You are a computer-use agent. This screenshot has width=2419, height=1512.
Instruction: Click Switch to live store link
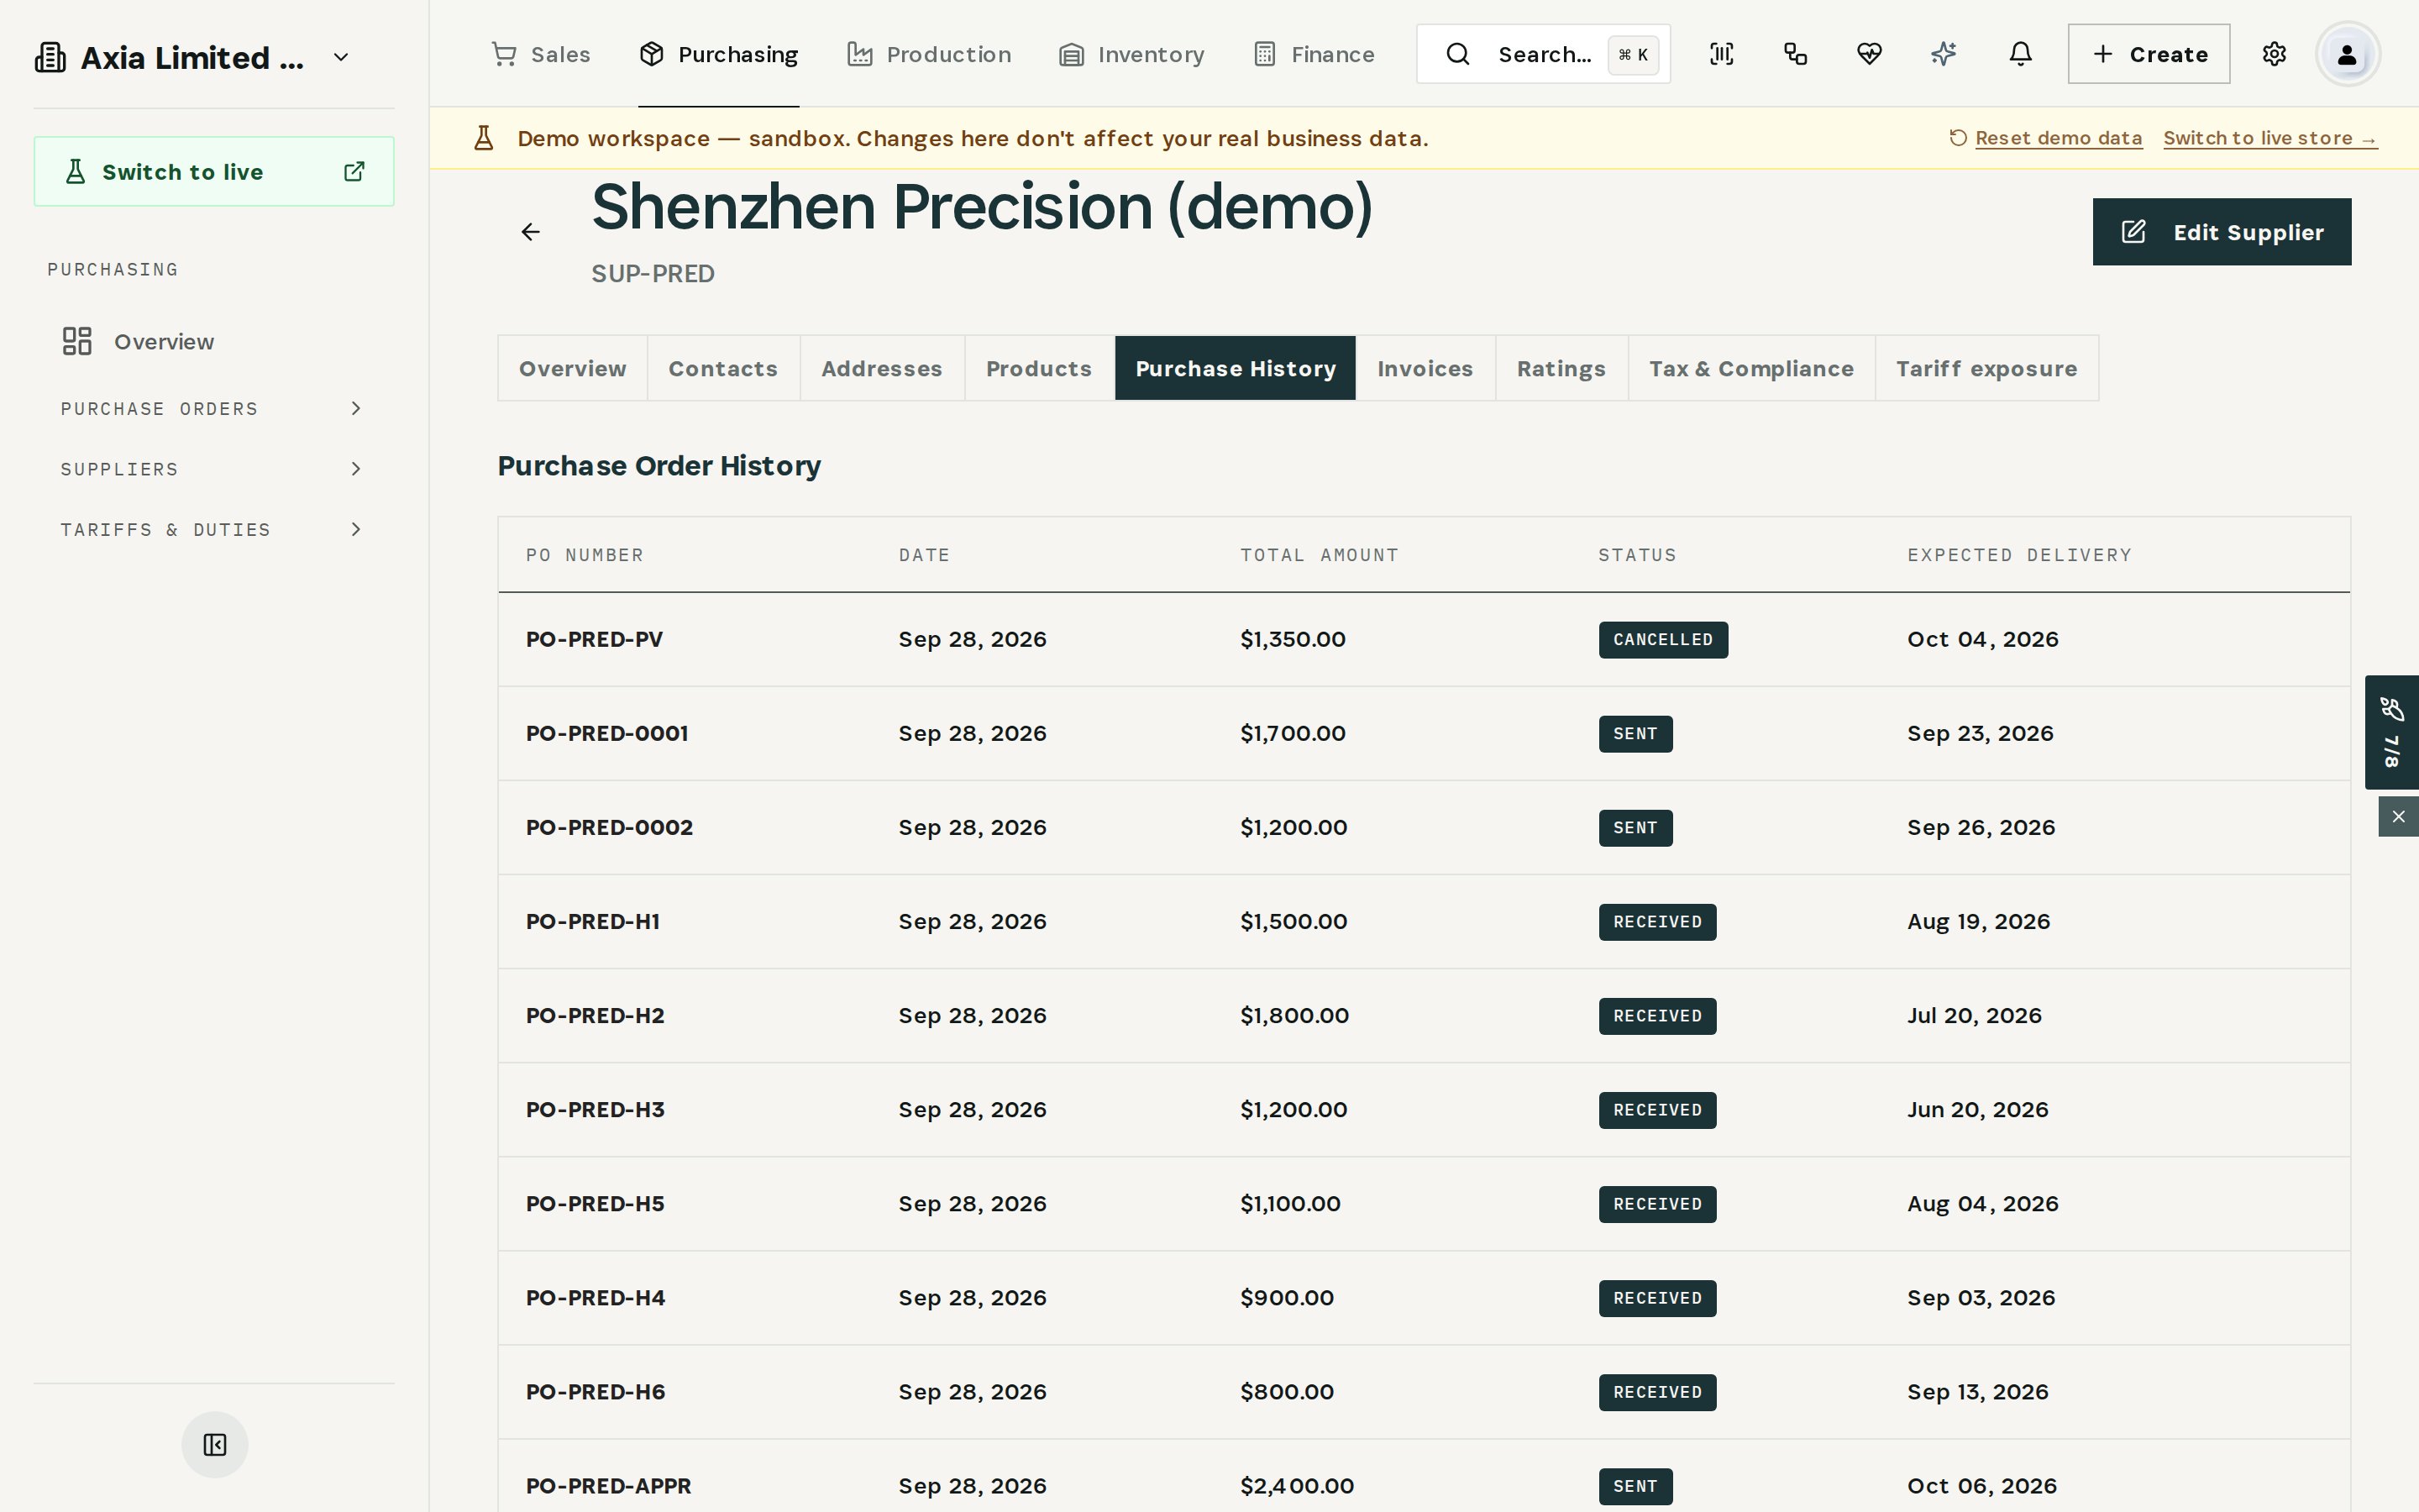click(2270, 138)
